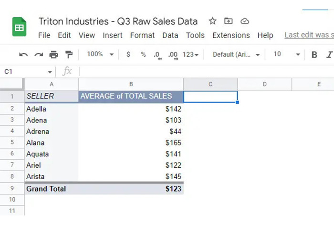Click the Redo arrow icon
The image size is (334, 225).
pyautogui.click(x=38, y=54)
